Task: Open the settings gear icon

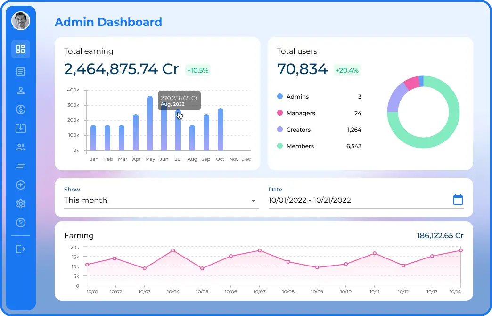Action: pos(21,204)
